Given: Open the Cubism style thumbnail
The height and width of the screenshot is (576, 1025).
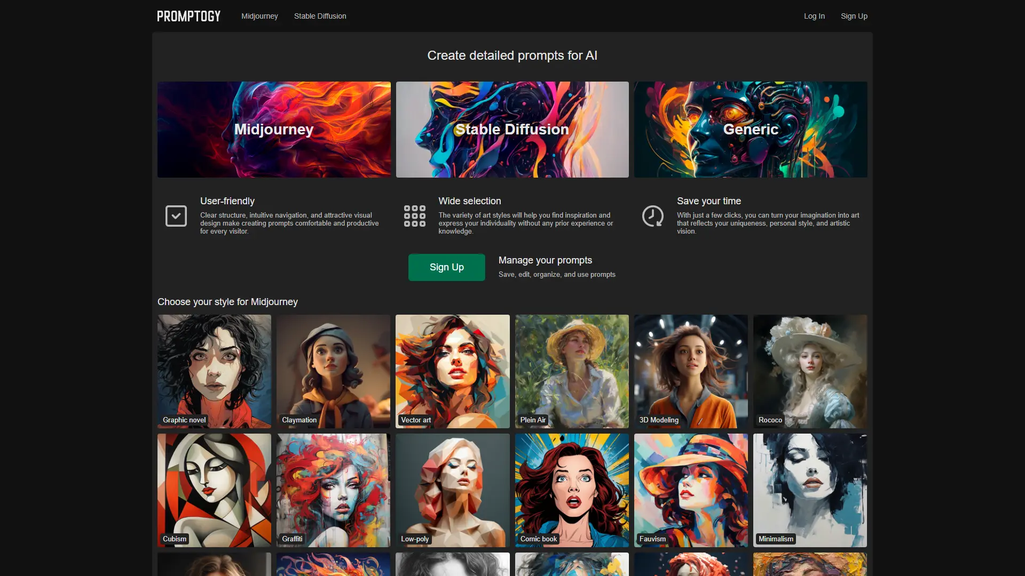Looking at the screenshot, I should point(214,490).
